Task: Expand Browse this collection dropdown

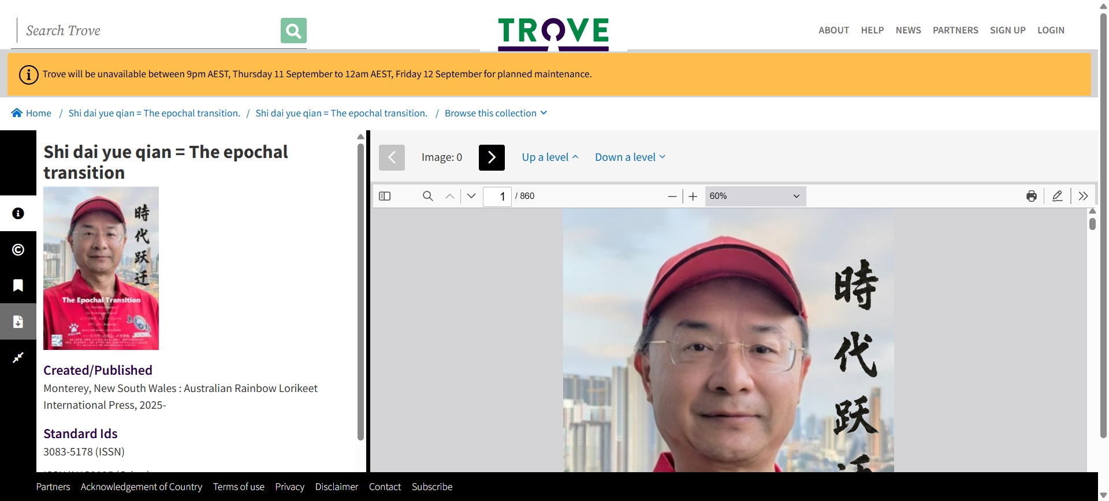Action: coord(496,113)
